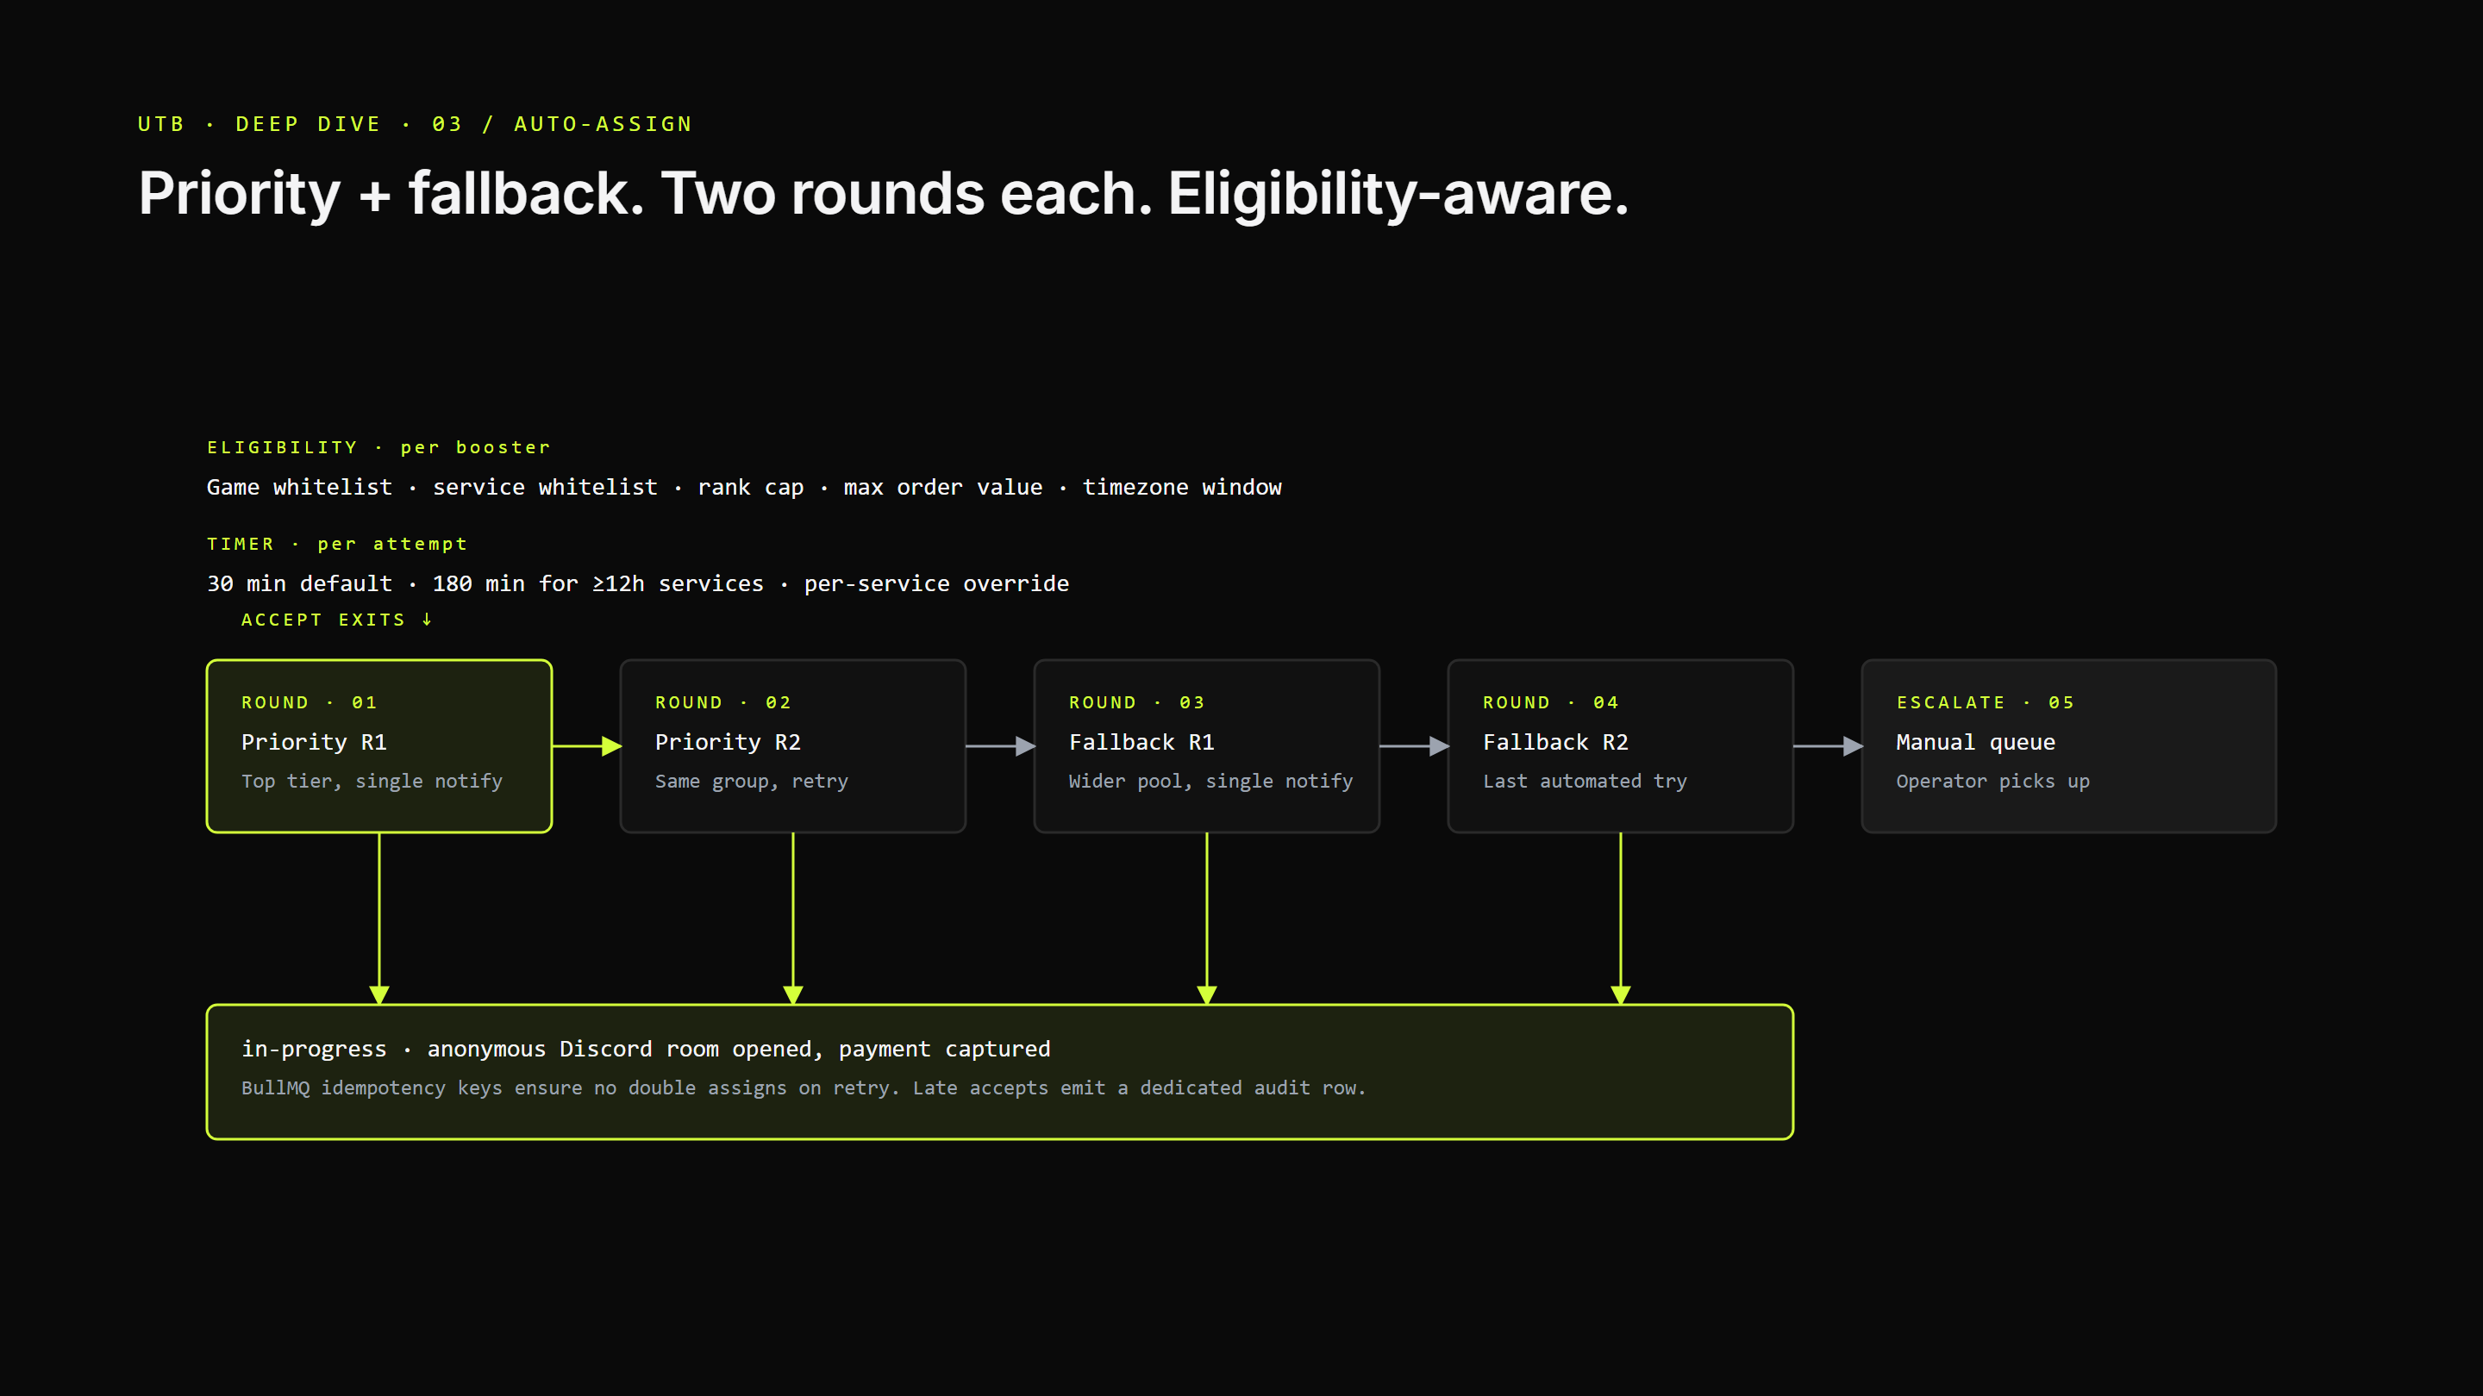The height and width of the screenshot is (1396, 2483).
Task: Select the Priority R2 round card
Action: click(792, 745)
